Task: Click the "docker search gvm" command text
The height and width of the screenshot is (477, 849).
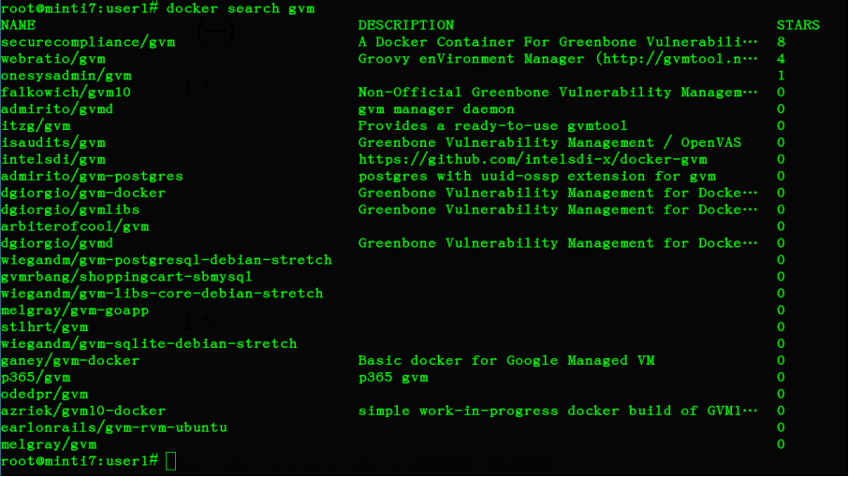Action: (x=240, y=8)
